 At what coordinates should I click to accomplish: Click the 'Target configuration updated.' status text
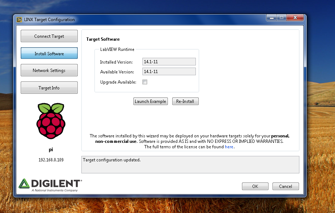[x=112, y=160]
